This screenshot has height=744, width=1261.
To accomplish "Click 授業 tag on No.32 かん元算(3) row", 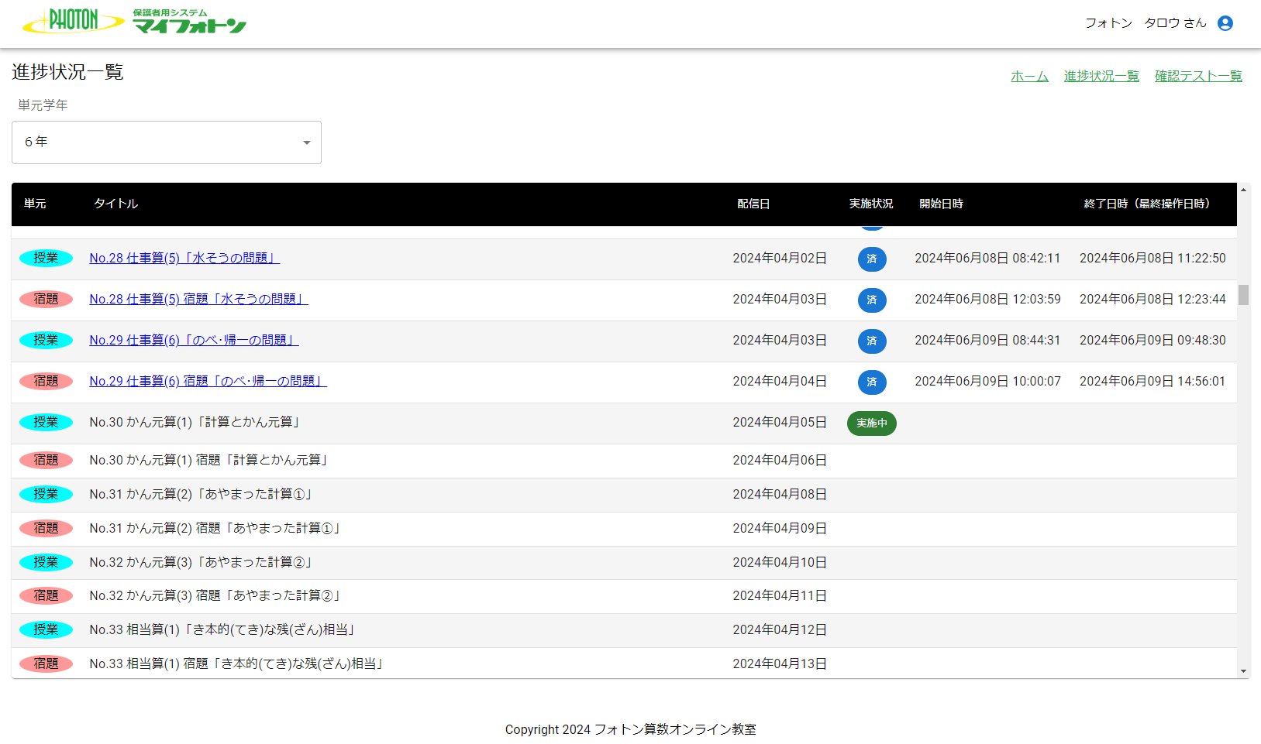I will click(46, 562).
